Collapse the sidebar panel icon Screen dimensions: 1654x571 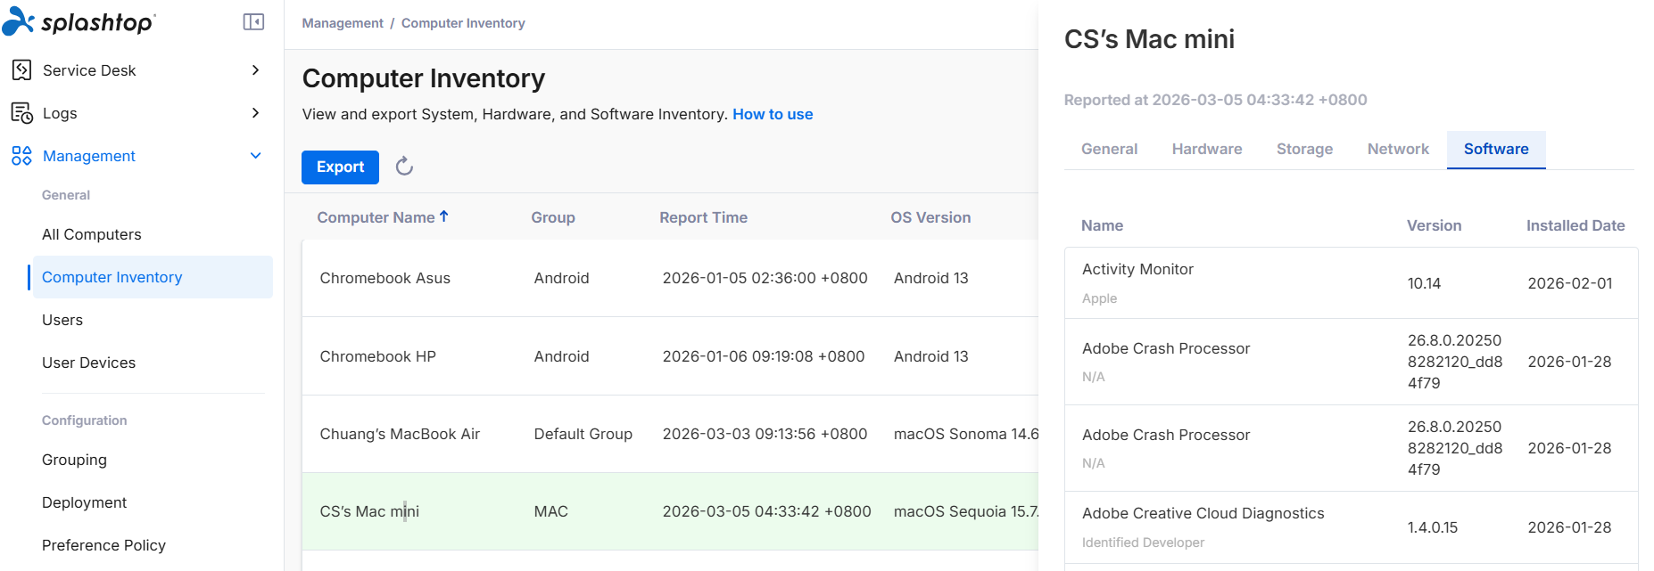point(253,21)
